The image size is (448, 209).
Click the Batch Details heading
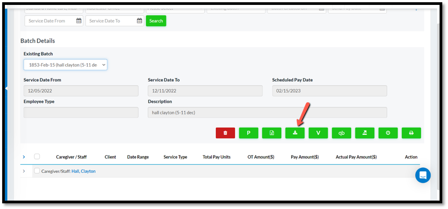38,41
